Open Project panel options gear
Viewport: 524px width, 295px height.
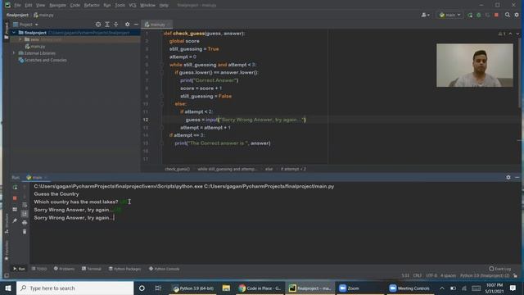[128, 25]
